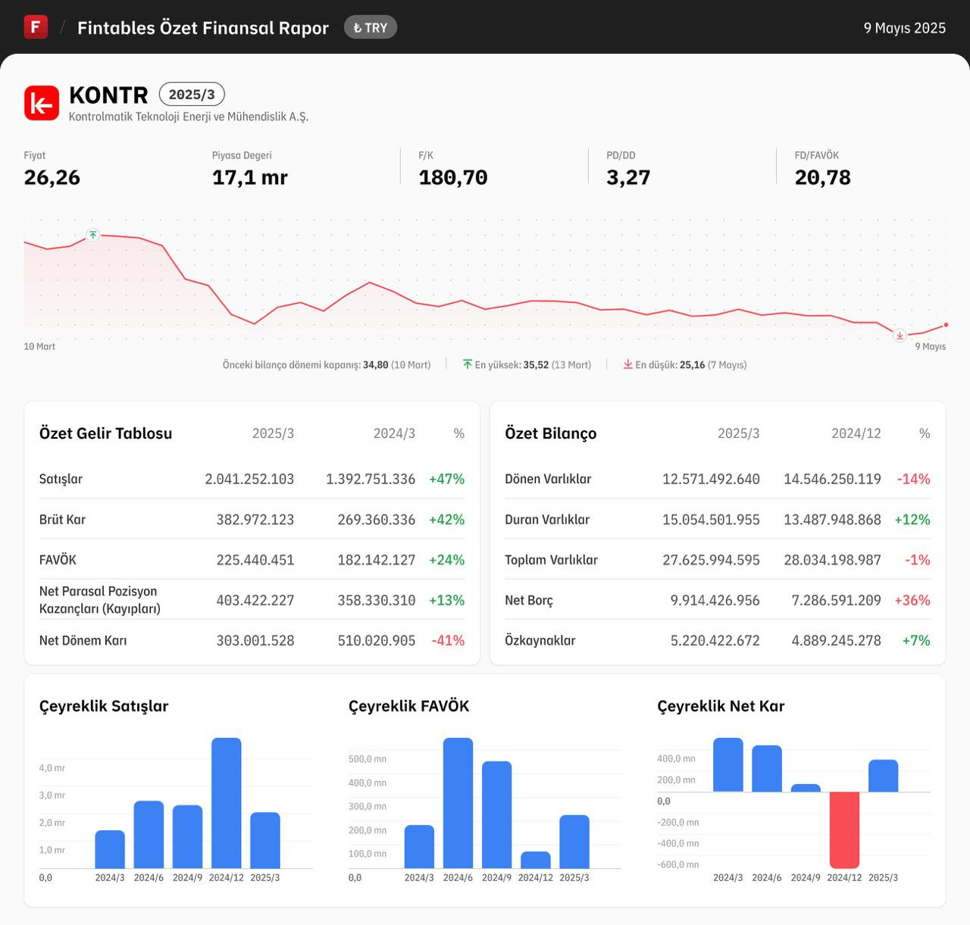Click the Piyasa Degeri value 17,1 mr
This screenshot has width=970, height=925.
[250, 177]
